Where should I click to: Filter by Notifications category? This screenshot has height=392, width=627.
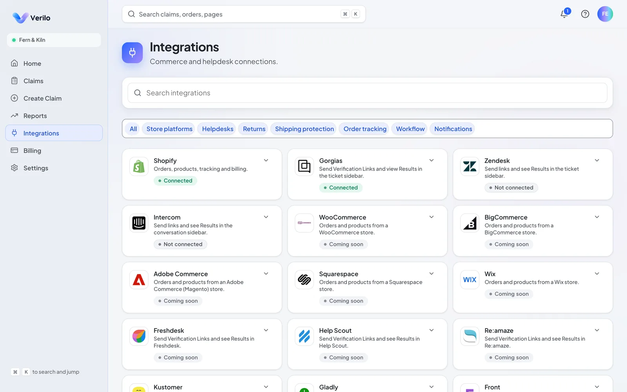pyautogui.click(x=453, y=129)
